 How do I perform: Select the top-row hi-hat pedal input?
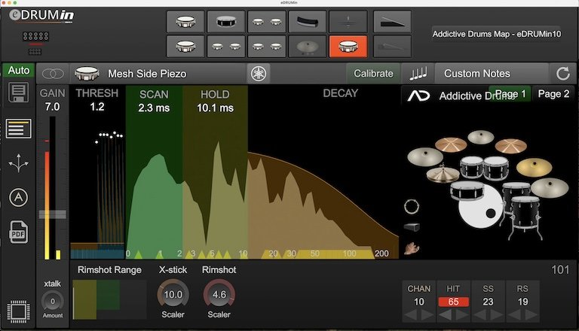(x=392, y=22)
